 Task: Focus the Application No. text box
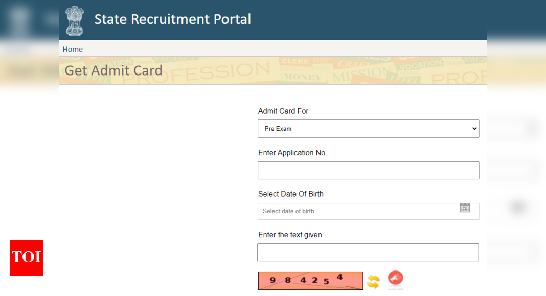pyautogui.click(x=369, y=170)
